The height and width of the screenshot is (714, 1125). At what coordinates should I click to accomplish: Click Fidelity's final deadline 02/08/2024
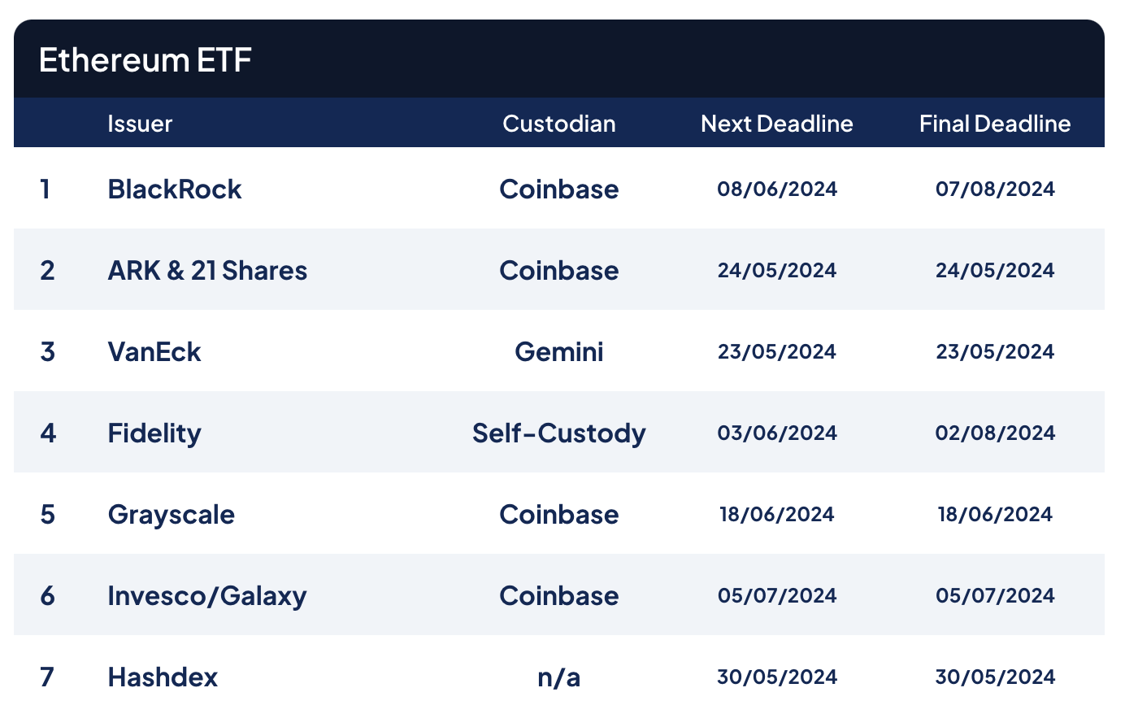click(994, 433)
